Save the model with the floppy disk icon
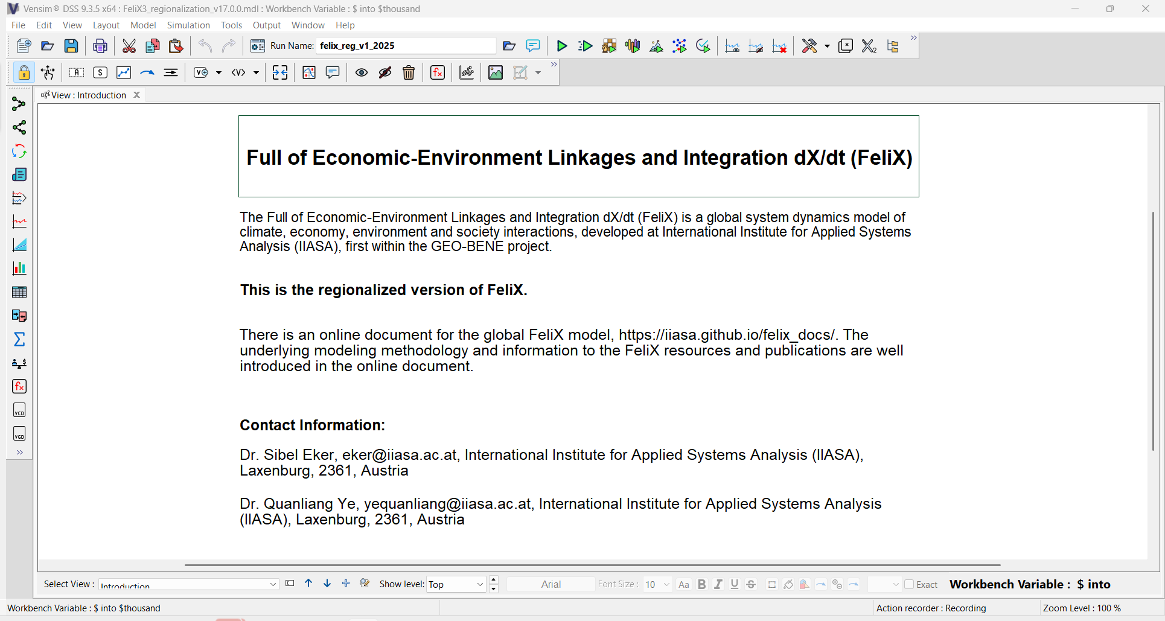Image resolution: width=1165 pixels, height=621 pixels. click(71, 46)
